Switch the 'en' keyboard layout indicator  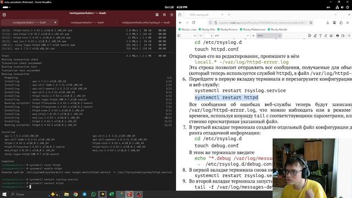point(328,7)
